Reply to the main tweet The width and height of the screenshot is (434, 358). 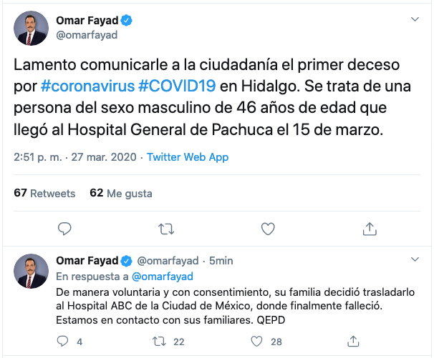click(x=64, y=229)
